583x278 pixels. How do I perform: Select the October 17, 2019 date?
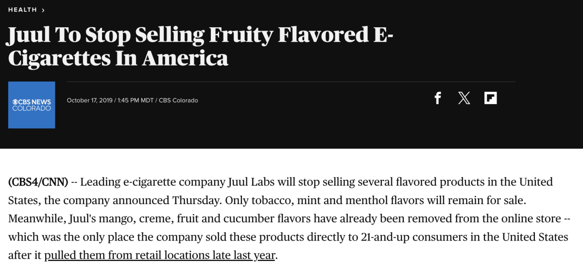coord(89,101)
